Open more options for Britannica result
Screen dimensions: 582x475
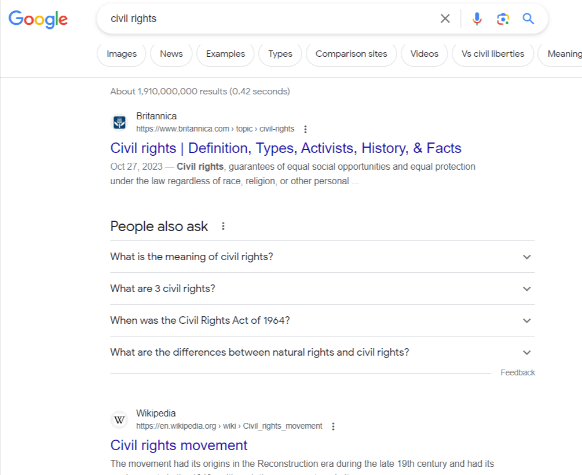pos(306,129)
